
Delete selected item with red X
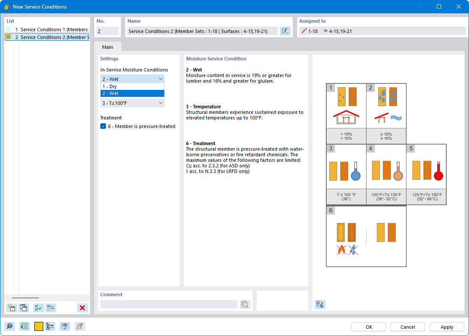pos(82,308)
